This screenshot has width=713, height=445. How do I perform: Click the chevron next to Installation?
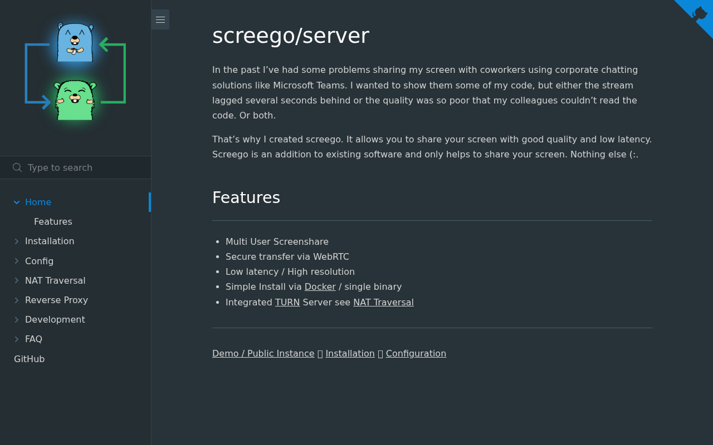(x=15, y=241)
